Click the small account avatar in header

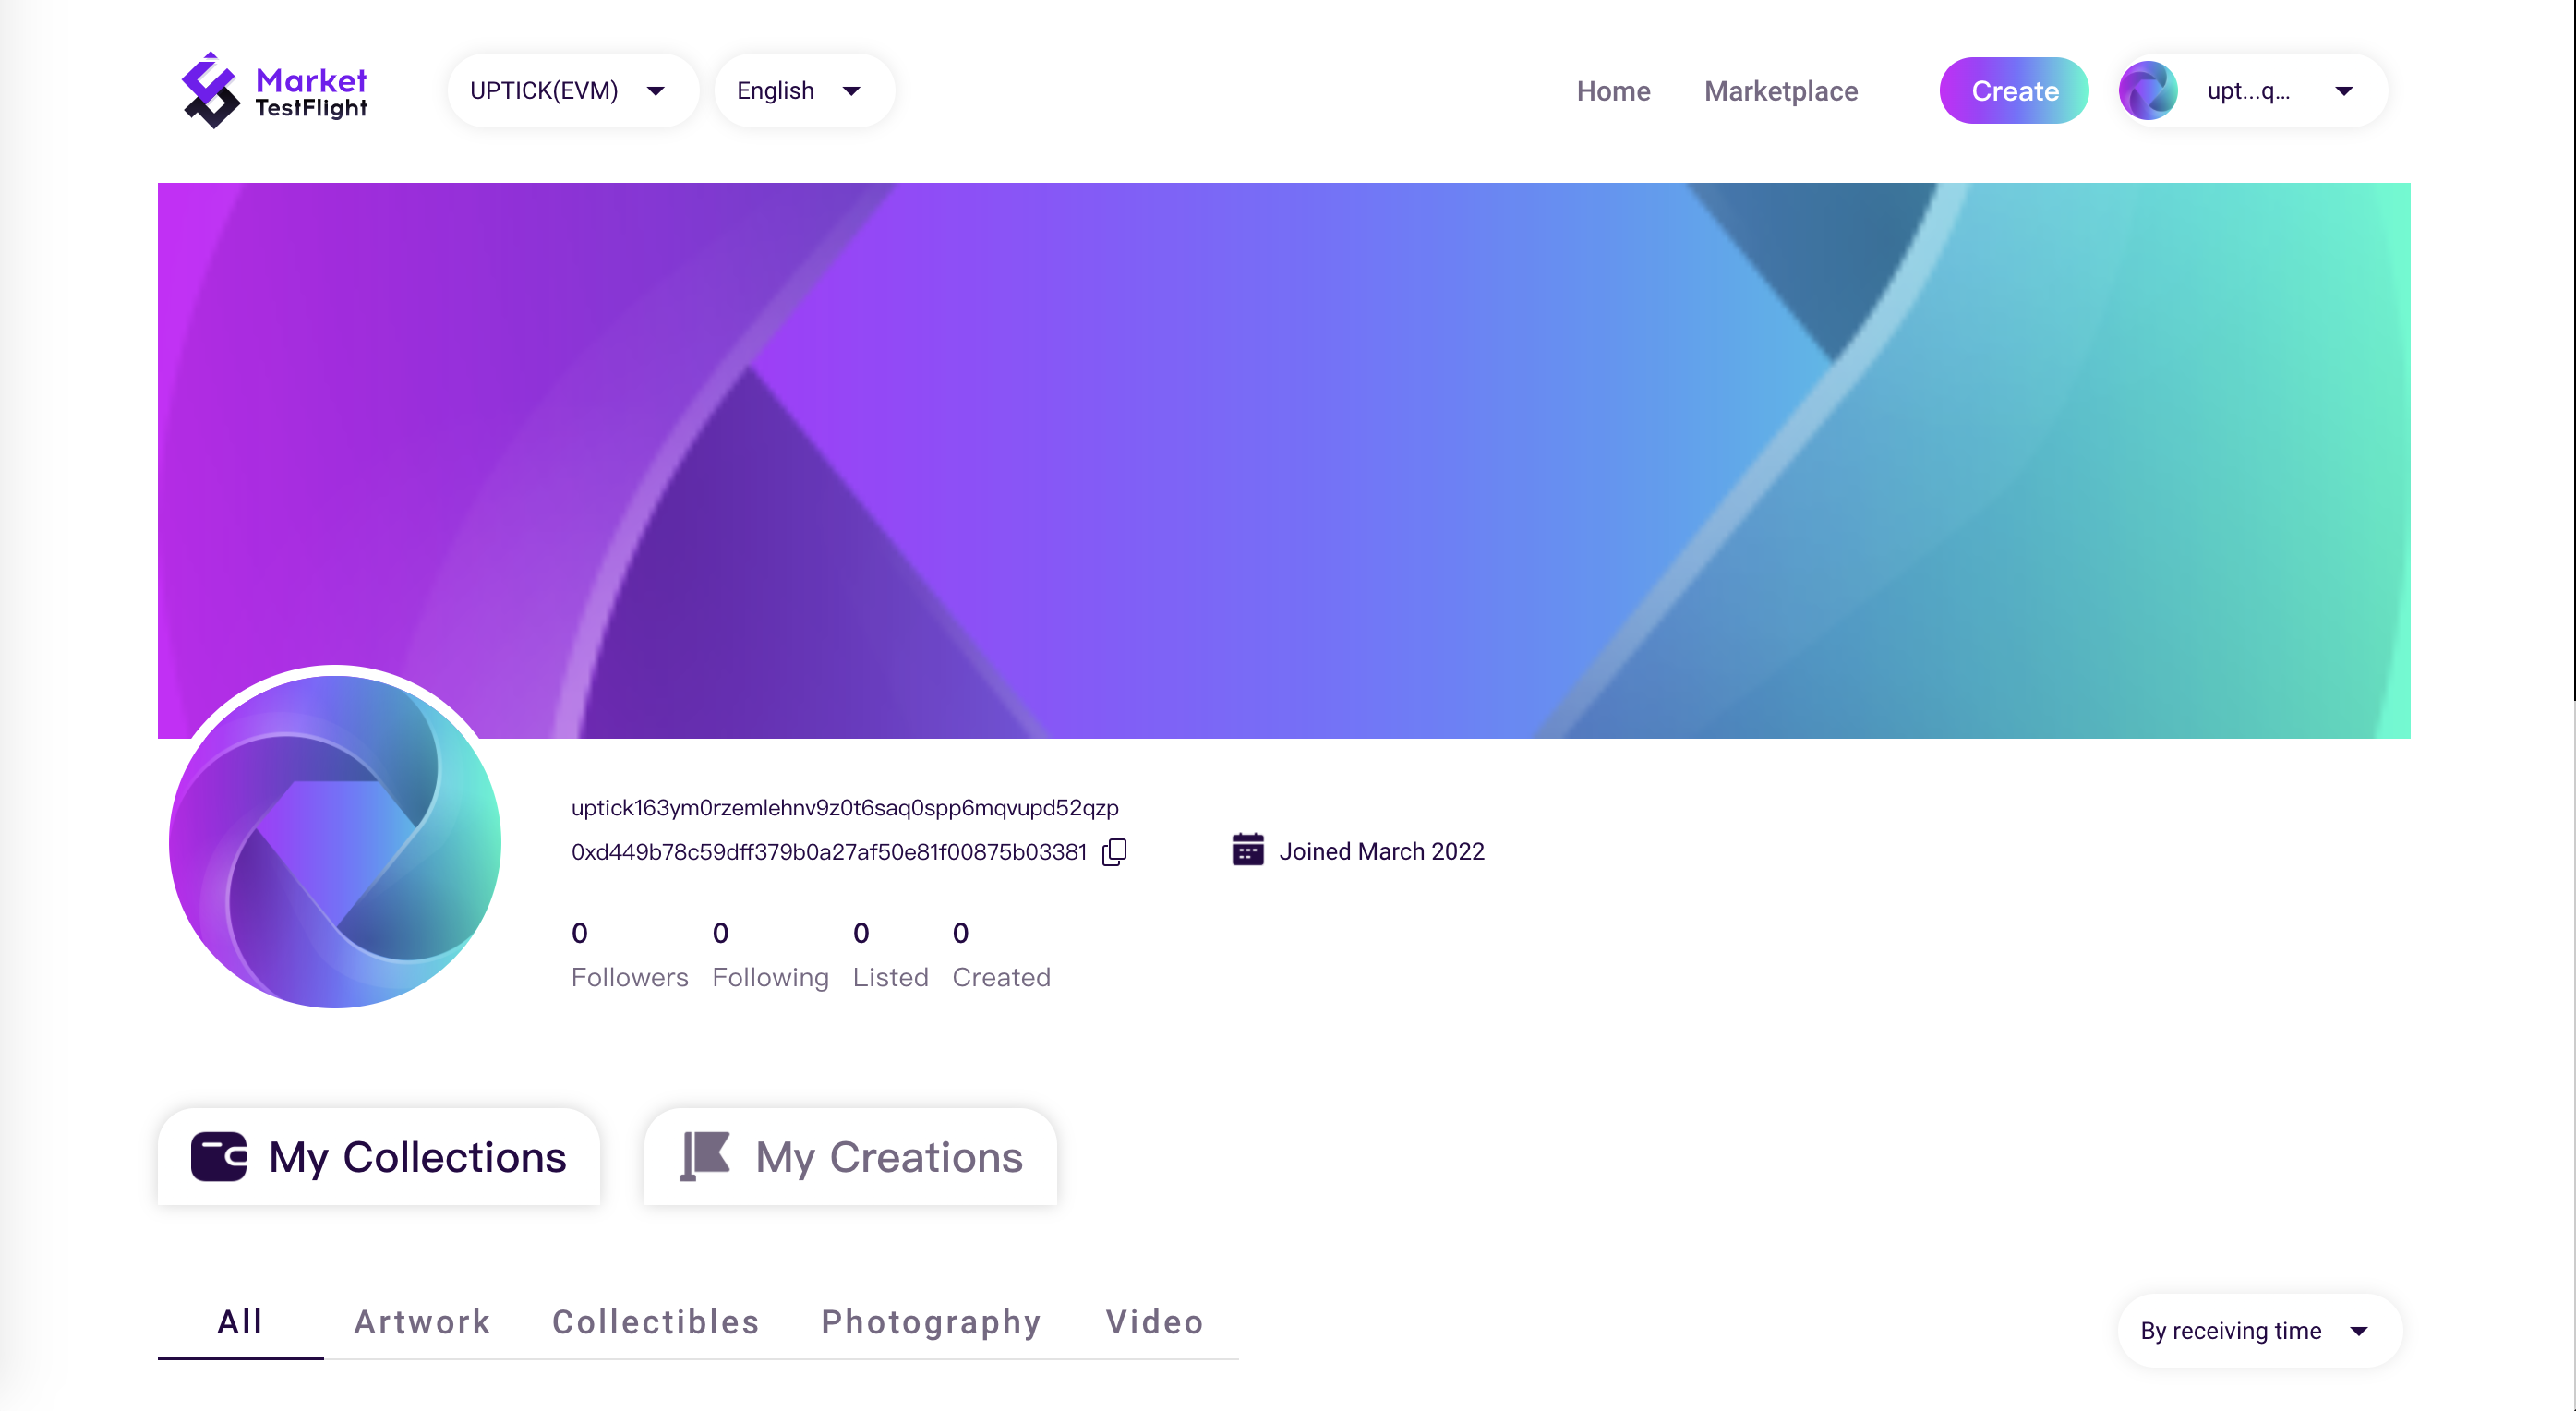[x=2148, y=91]
